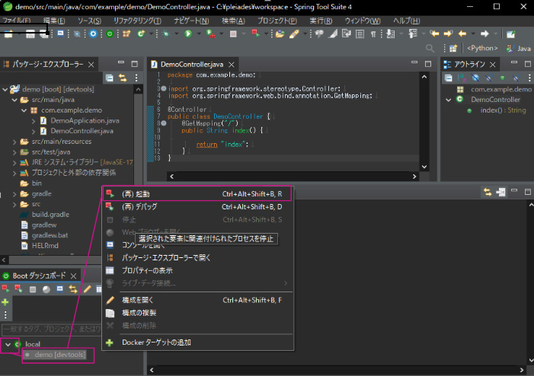Click Next Annotation toolbar icon

pyautogui.click(x=391, y=33)
